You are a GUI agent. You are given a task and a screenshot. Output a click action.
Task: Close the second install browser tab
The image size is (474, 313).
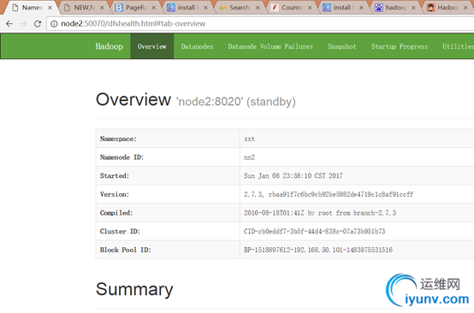click(361, 8)
